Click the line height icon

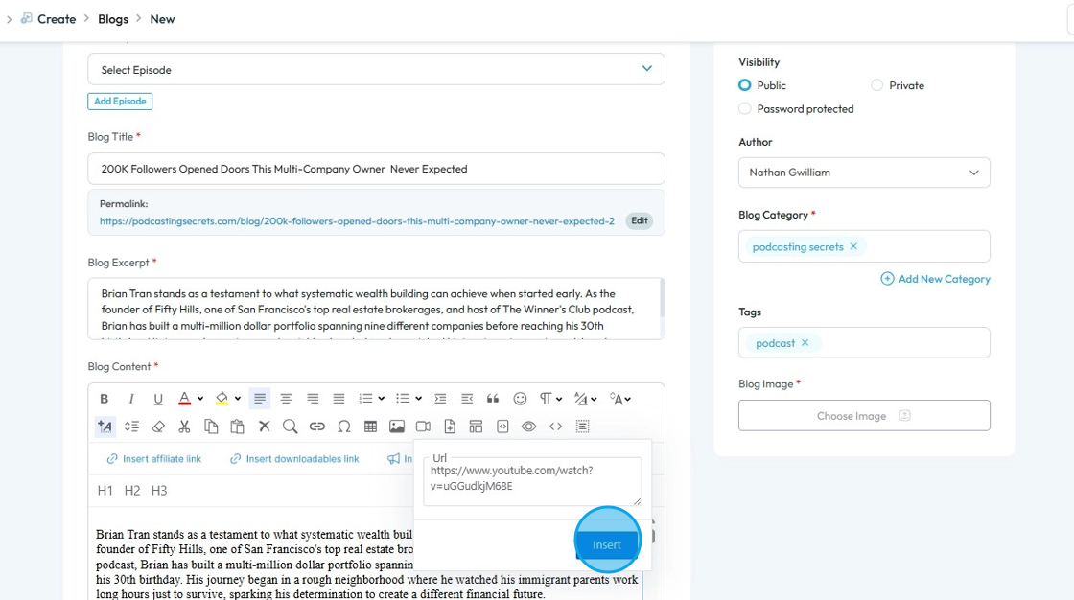coord(131,427)
